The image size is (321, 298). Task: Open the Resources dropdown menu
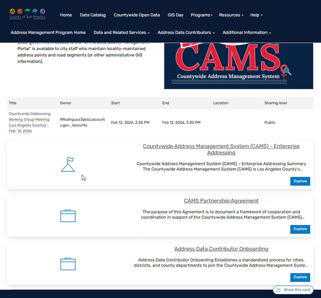[231, 15]
